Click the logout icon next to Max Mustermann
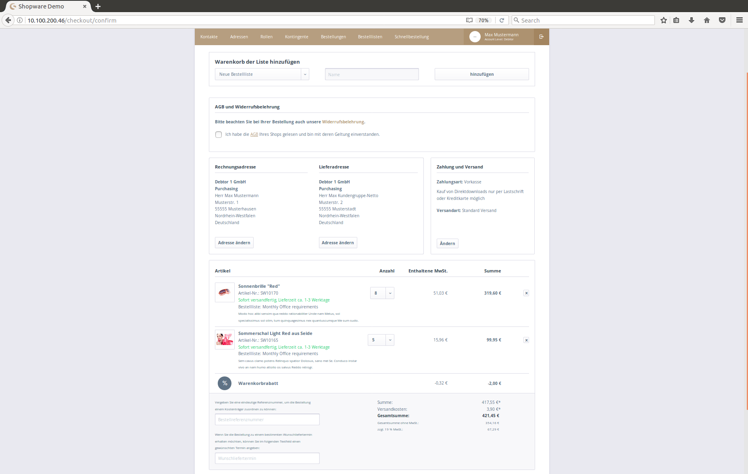The image size is (748, 474). coord(541,37)
